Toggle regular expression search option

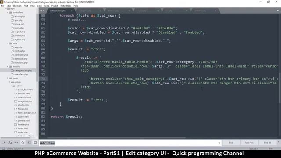point(4,143)
